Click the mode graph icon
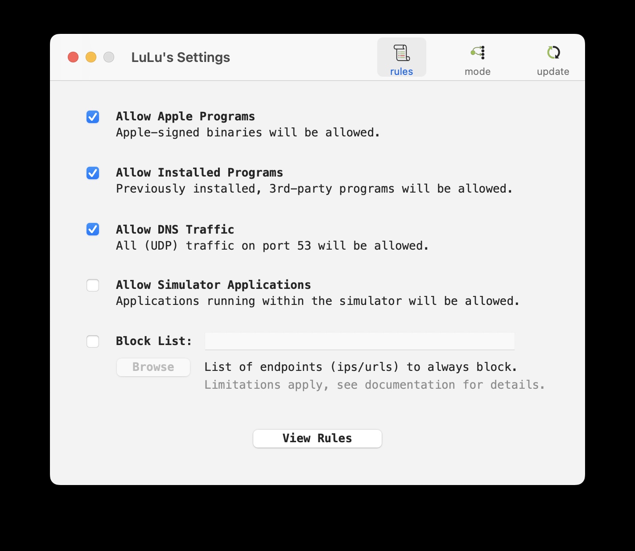The width and height of the screenshot is (635, 551). (477, 52)
